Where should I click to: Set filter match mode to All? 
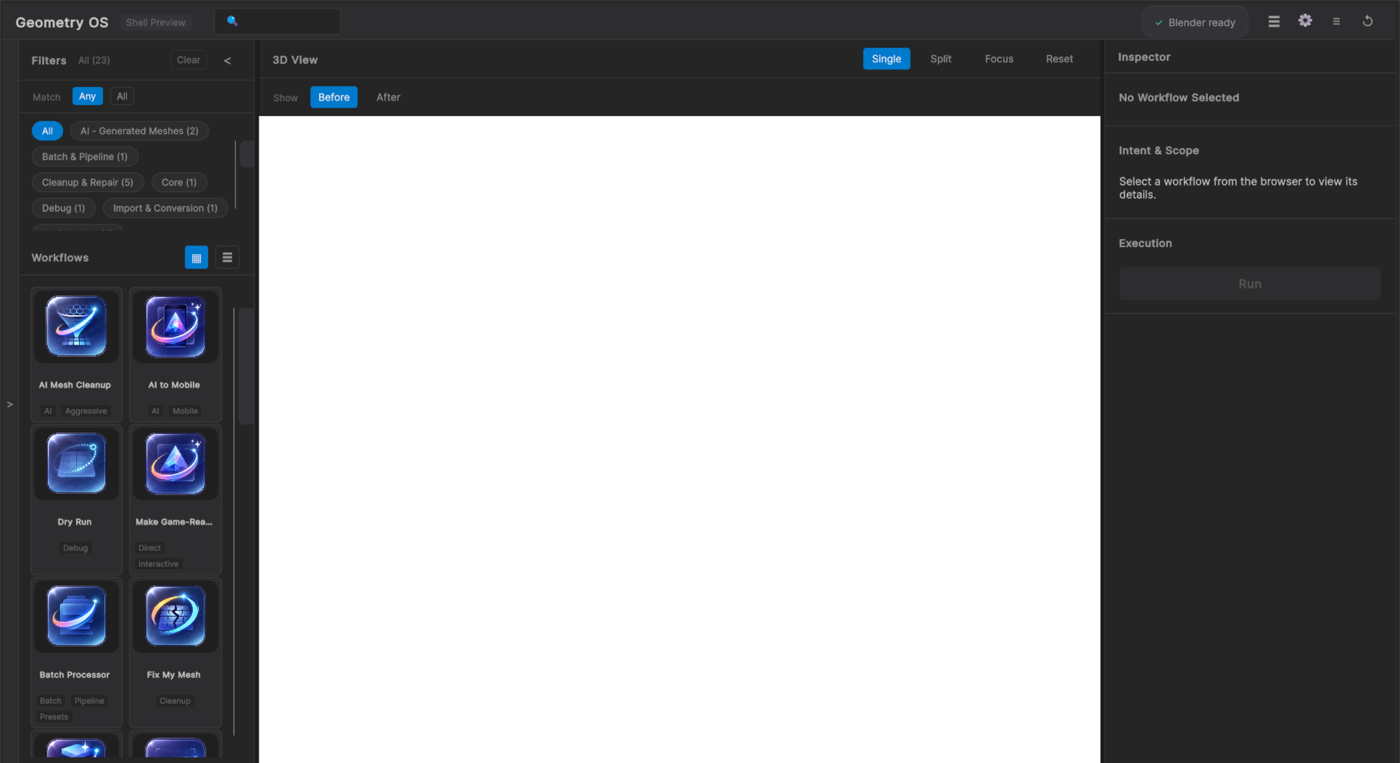tap(122, 96)
